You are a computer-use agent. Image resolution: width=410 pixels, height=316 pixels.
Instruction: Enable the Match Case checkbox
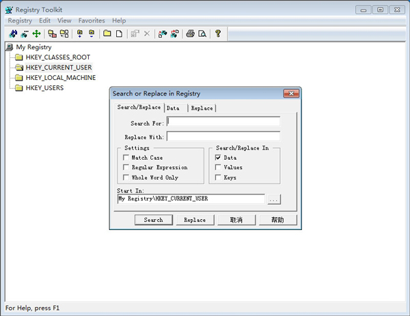[126, 158]
